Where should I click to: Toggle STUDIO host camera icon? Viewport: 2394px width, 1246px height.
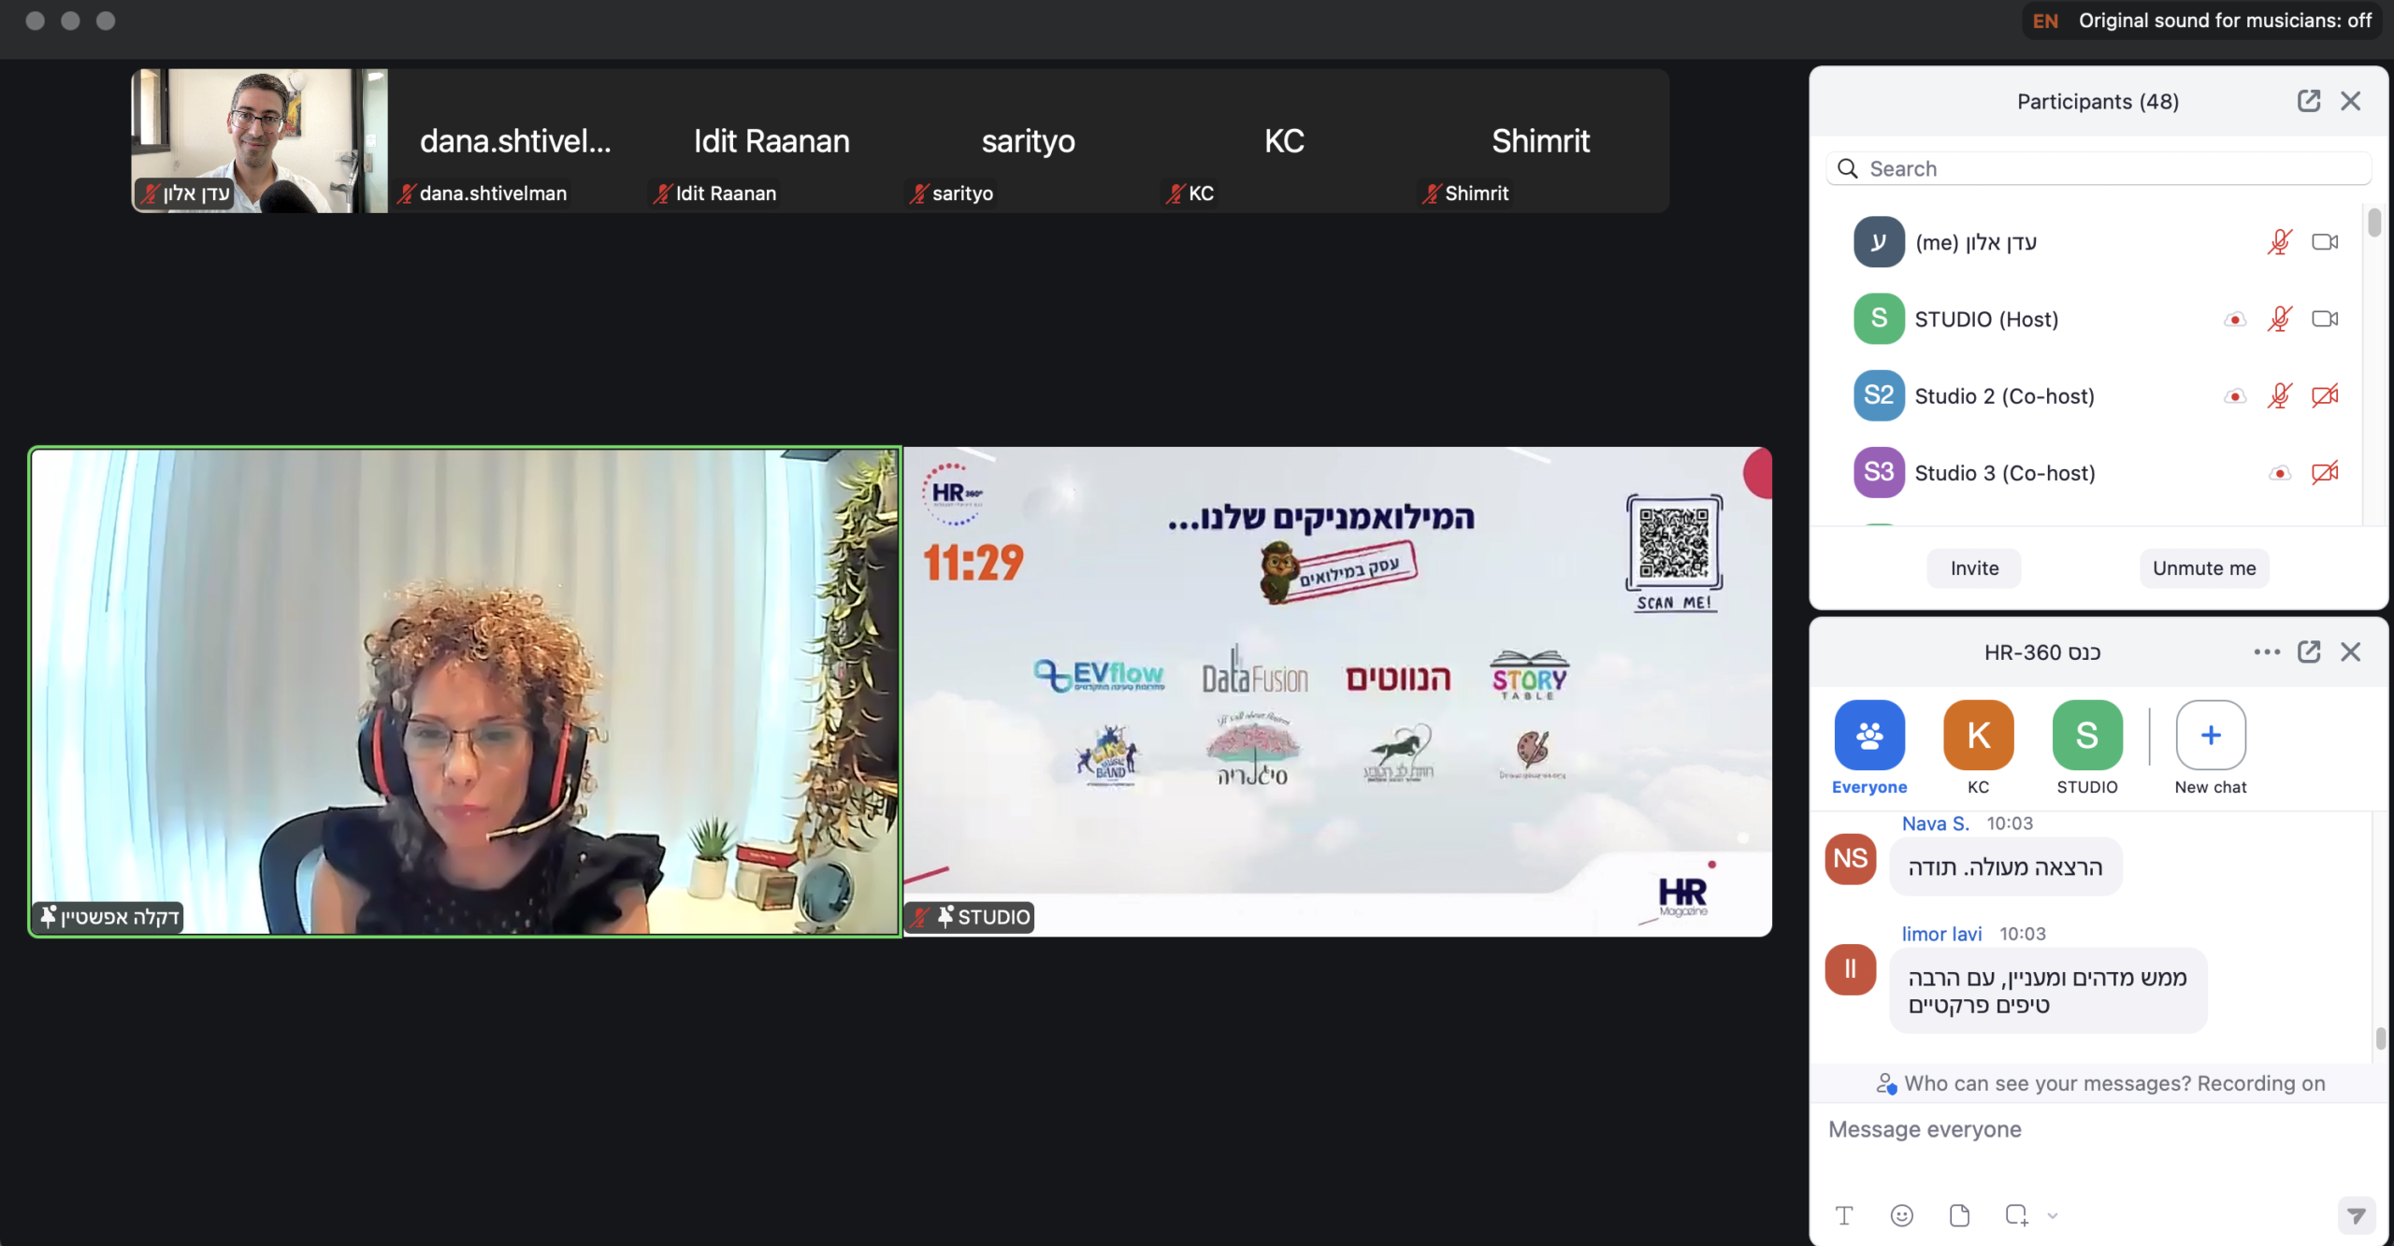coord(2325,319)
